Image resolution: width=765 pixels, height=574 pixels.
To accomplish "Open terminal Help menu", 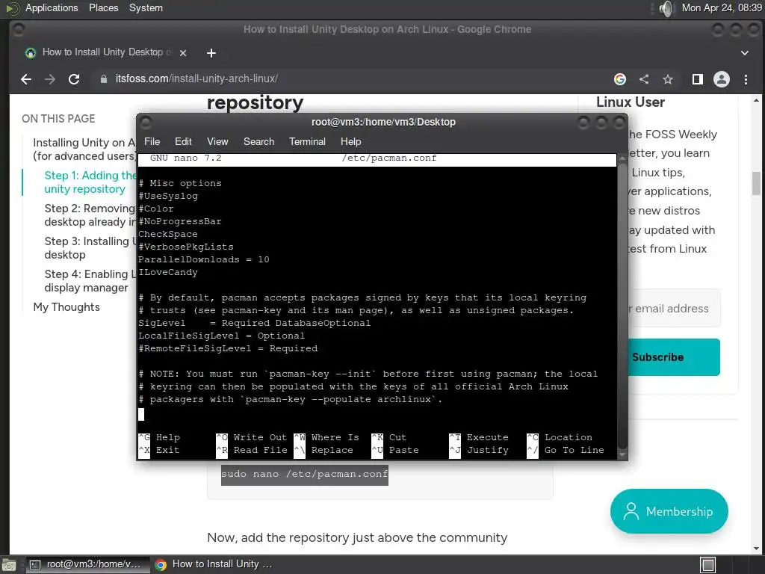I will (x=351, y=141).
